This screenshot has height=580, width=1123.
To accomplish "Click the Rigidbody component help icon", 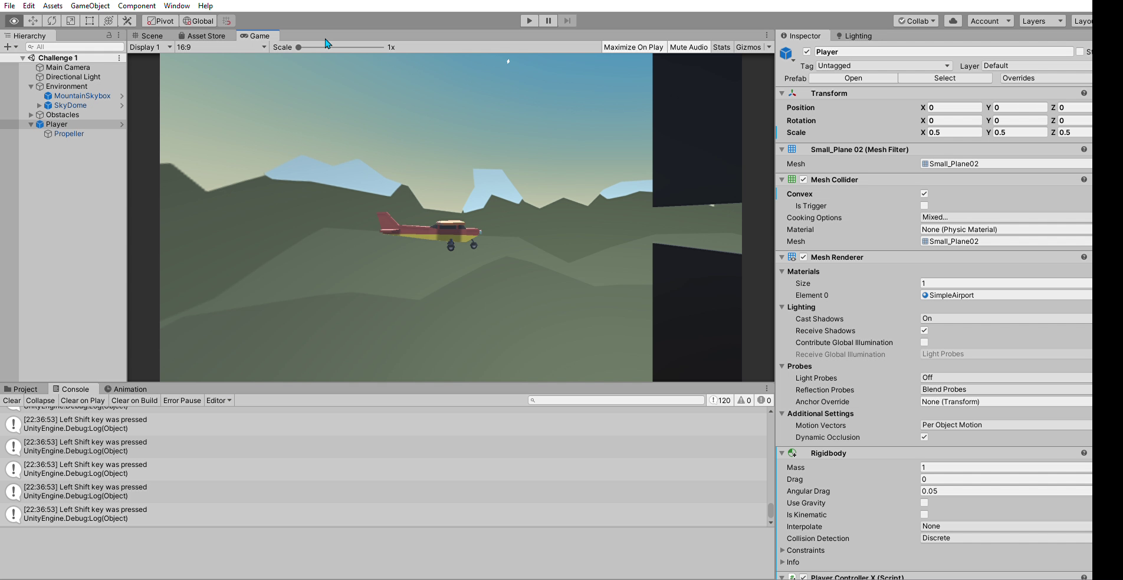I will click(x=1083, y=453).
